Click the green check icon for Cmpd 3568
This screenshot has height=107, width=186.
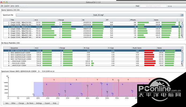(179, 29)
